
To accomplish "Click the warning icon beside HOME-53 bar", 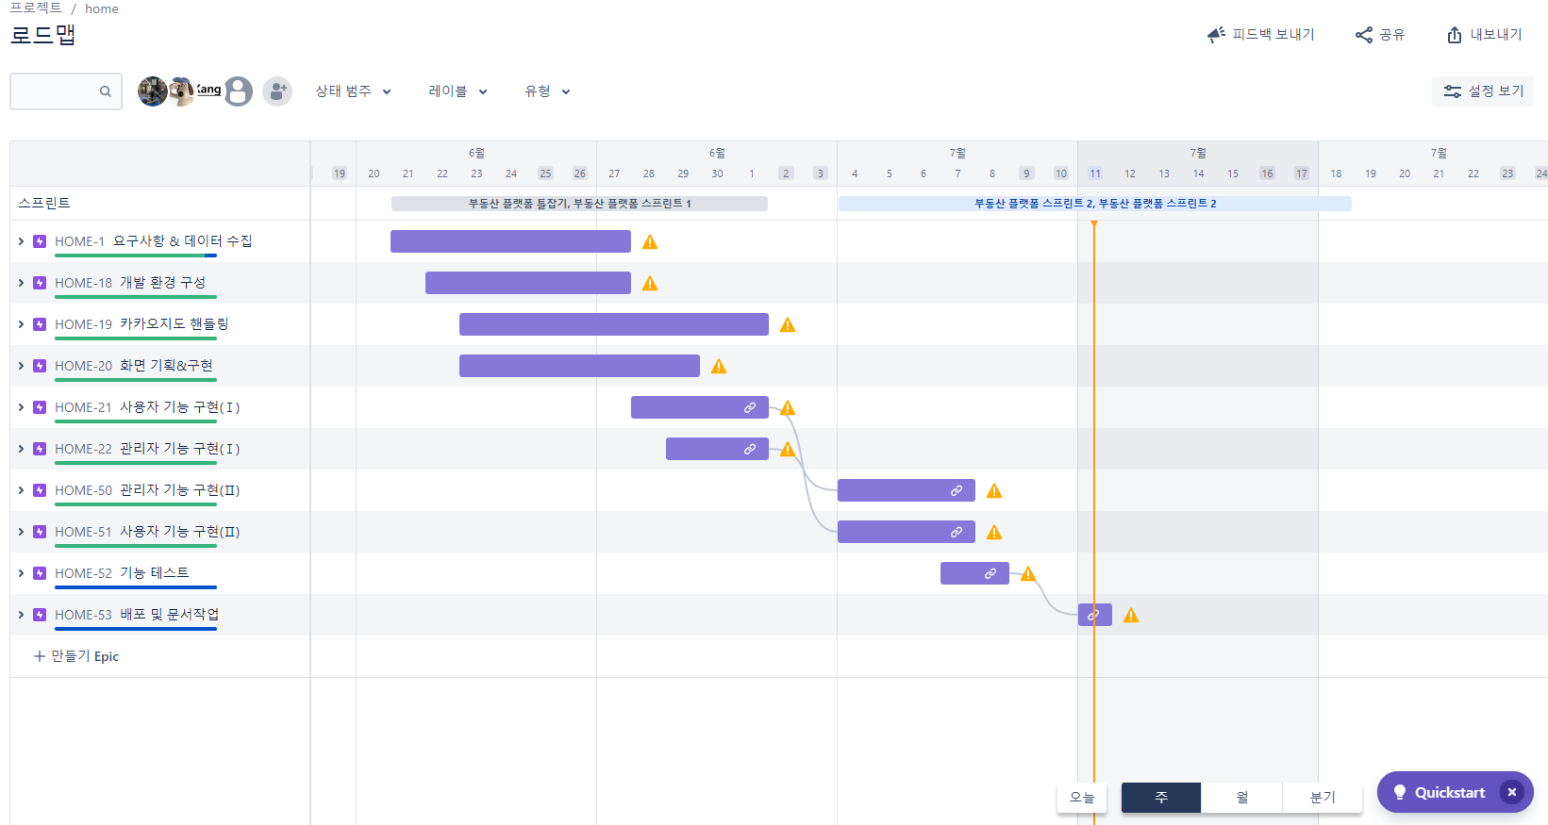I will click(1131, 616).
